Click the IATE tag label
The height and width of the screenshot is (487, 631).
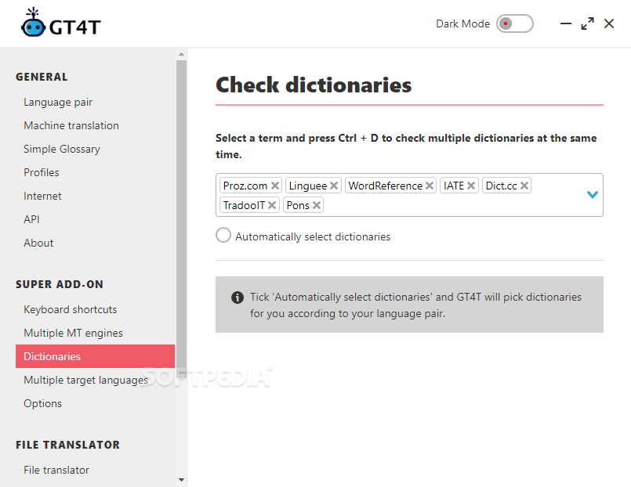point(454,186)
